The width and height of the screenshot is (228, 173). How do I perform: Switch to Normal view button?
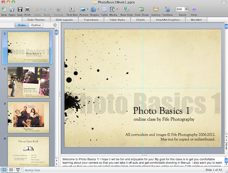coord(4,170)
